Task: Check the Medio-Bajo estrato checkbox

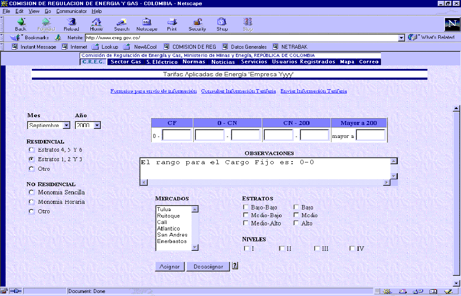Action: pyautogui.click(x=246, y=215)
